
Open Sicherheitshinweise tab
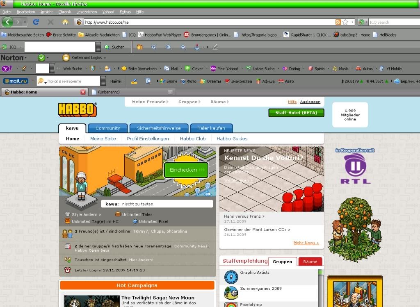(159, 128)
